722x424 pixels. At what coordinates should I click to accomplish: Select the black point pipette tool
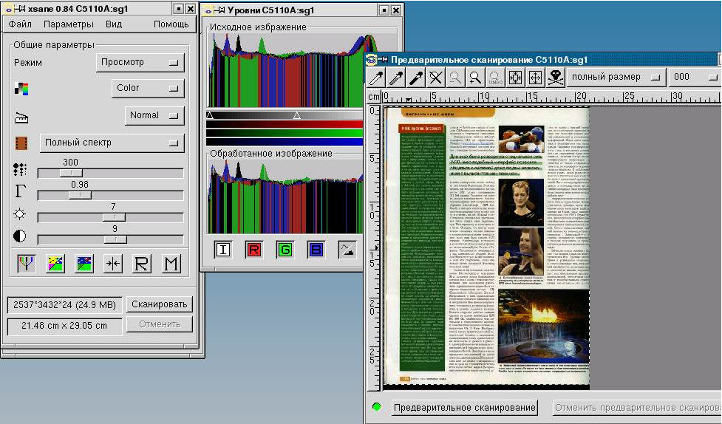(417, 77)
